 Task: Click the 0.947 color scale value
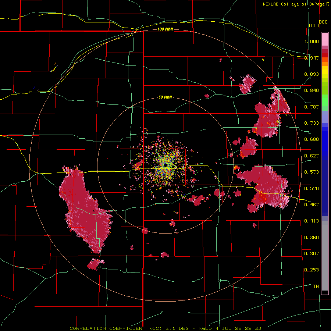coord(312,58)
